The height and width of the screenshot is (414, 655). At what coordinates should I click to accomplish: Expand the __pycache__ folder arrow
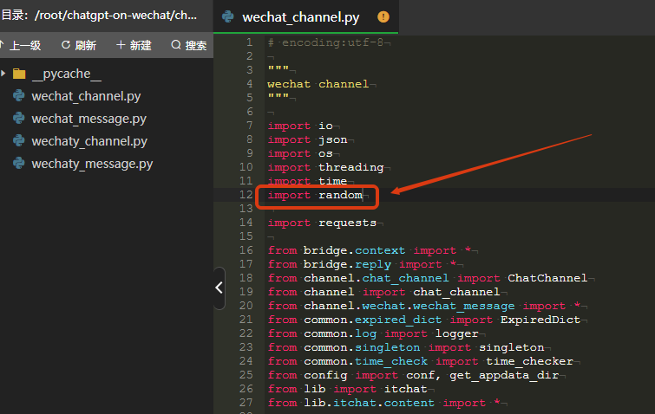tap(3, 74)
